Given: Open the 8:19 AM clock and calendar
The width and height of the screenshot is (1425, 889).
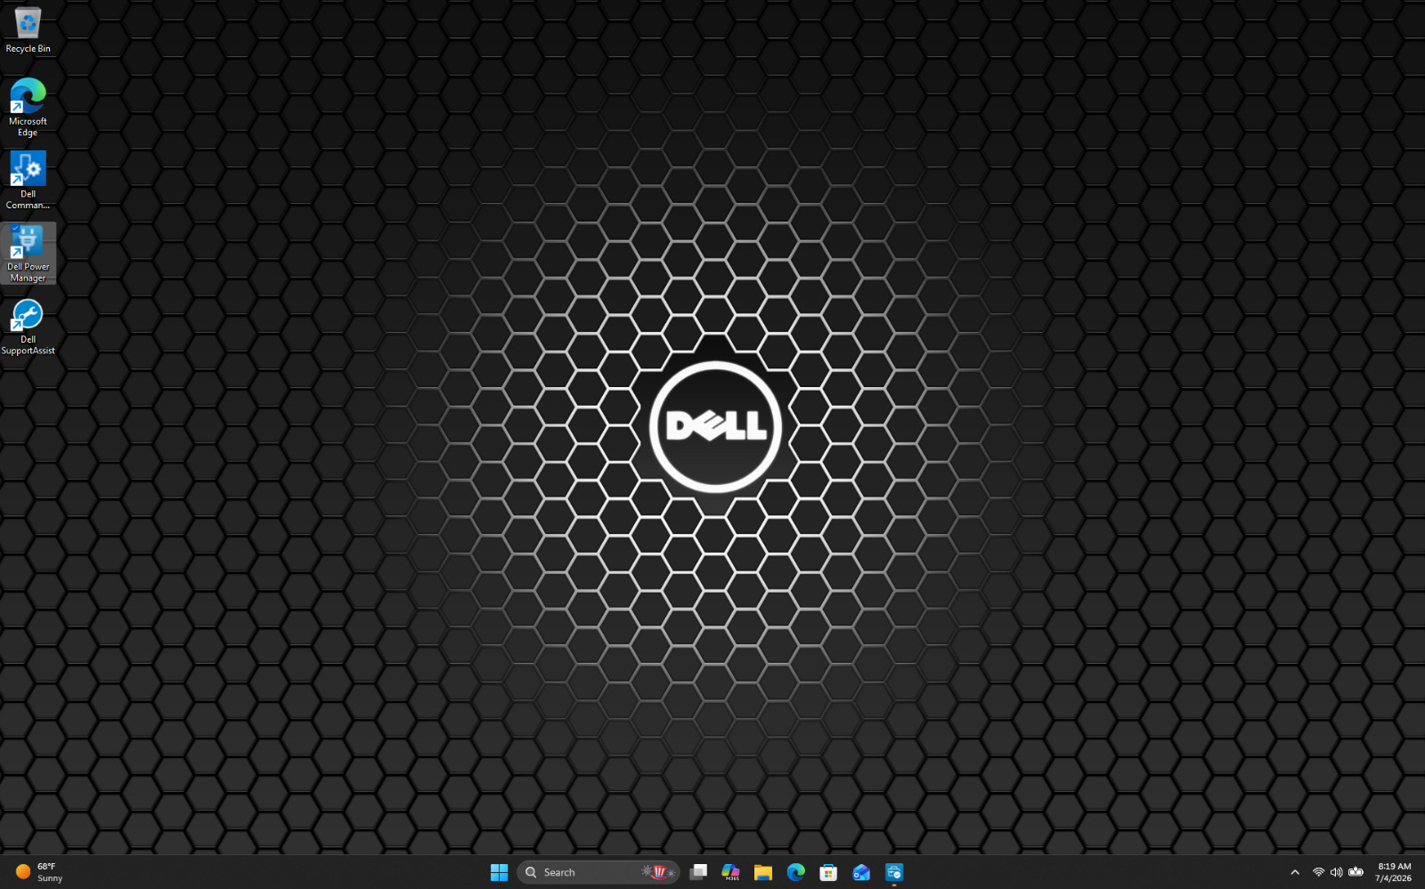Looking at the screenshot, I should point(1394,872).
